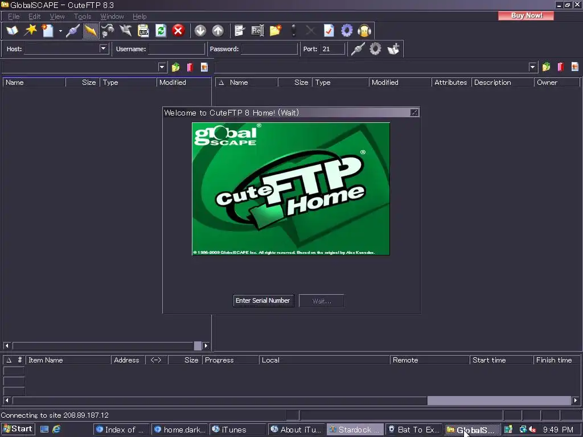
Task: Open the local pane path dropdown
Action: click(x=162, y=67)
